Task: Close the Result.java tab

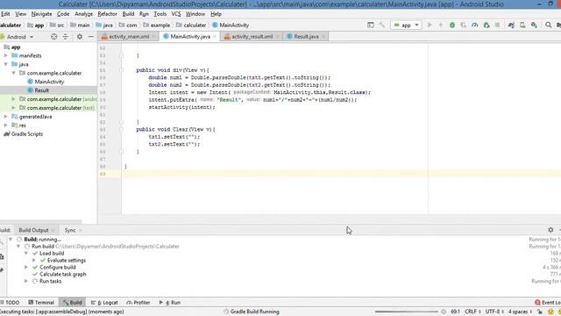Action: 323,37
